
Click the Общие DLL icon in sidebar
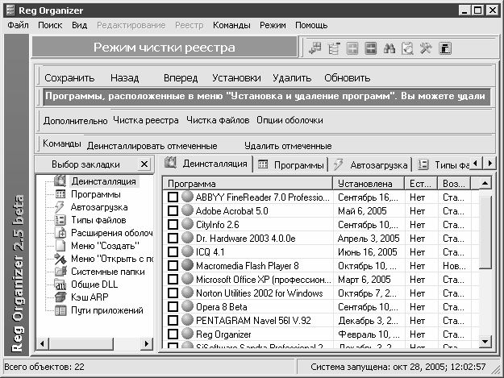point(60,285)
